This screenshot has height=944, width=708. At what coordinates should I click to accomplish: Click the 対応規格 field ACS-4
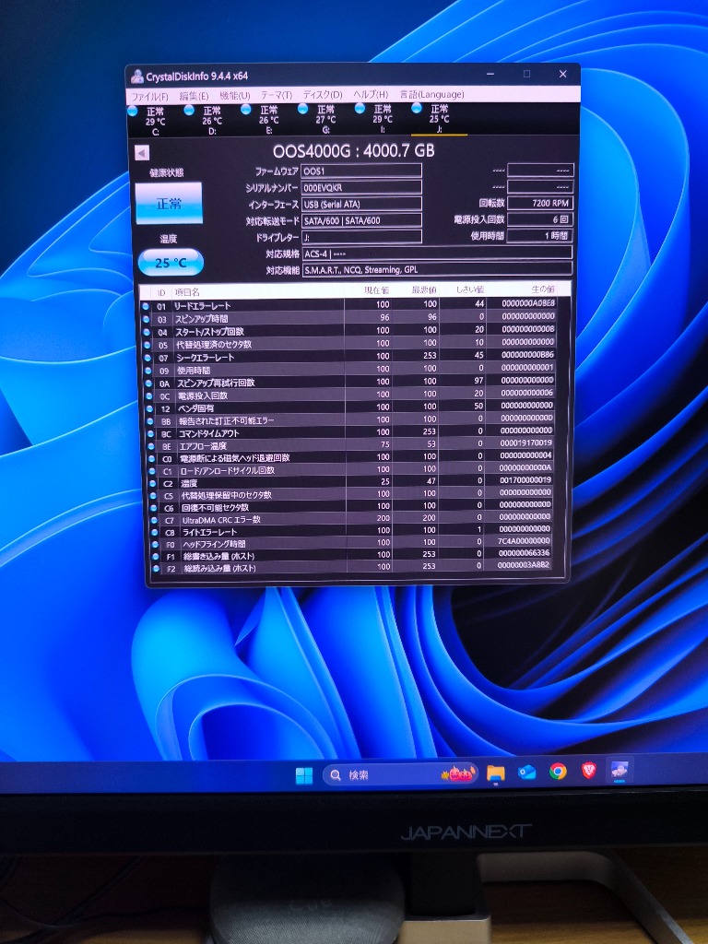437,254
